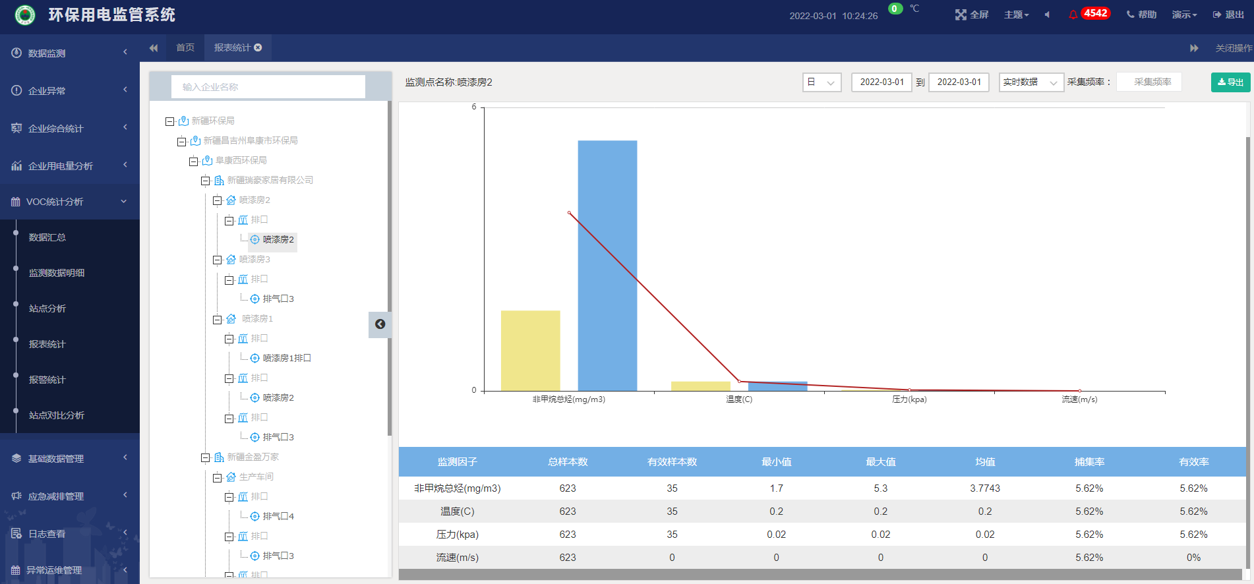Click the 帮助 phone help icon
The height and width of the screenshot is (584, 1254).
coord(1130,15)
